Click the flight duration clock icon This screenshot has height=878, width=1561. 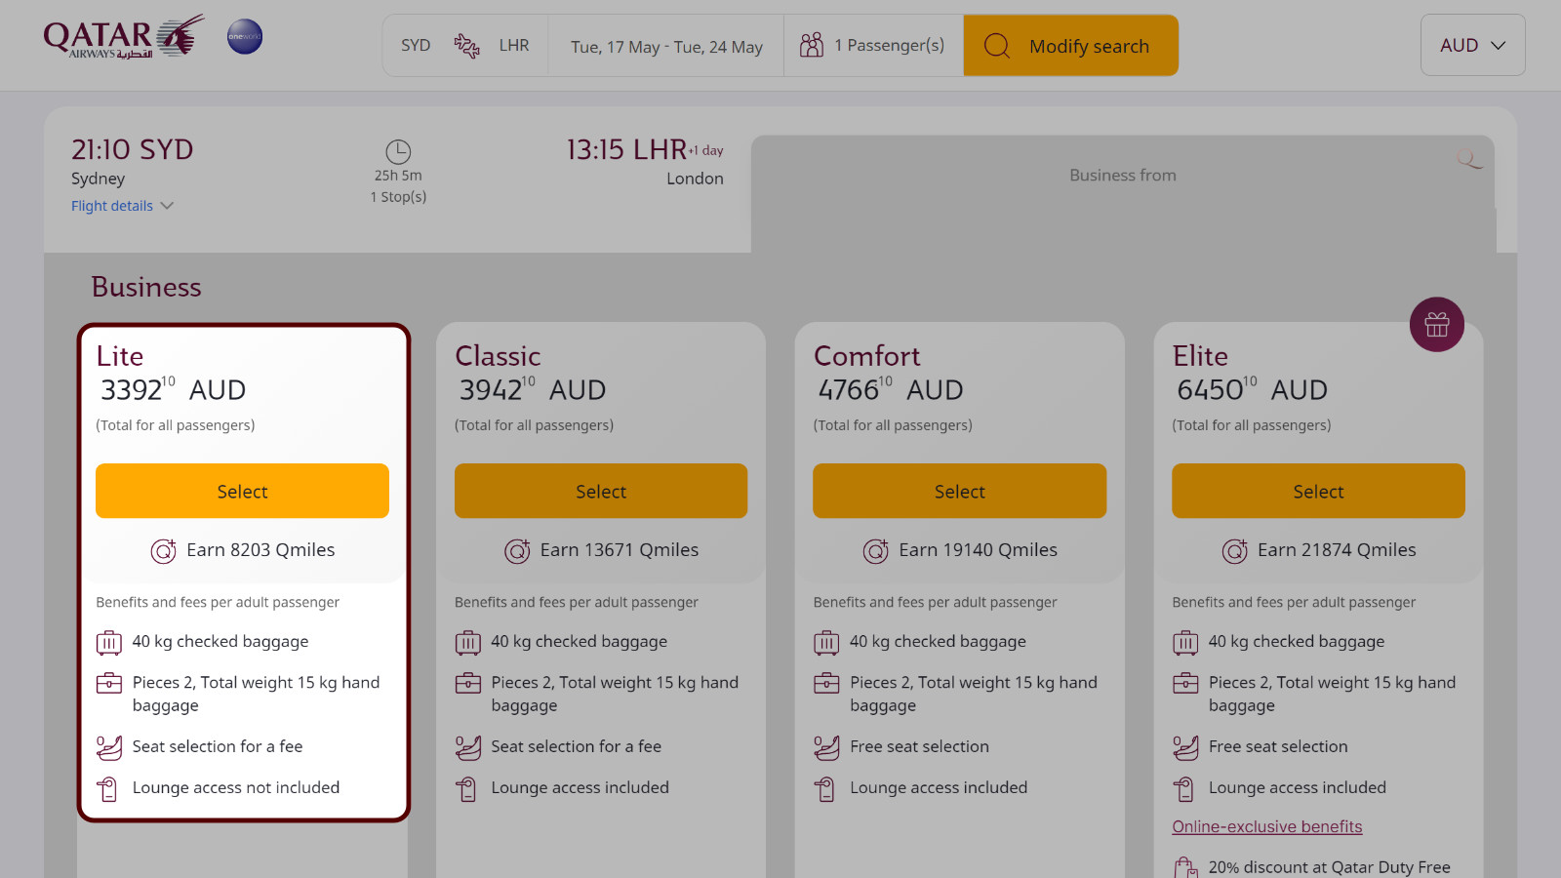[x=398, y=151]
